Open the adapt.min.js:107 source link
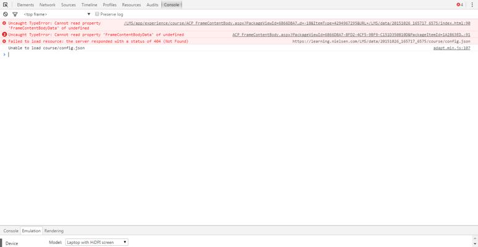The width and height of the screenshot is (478, 247). click(x=451, y=48)
